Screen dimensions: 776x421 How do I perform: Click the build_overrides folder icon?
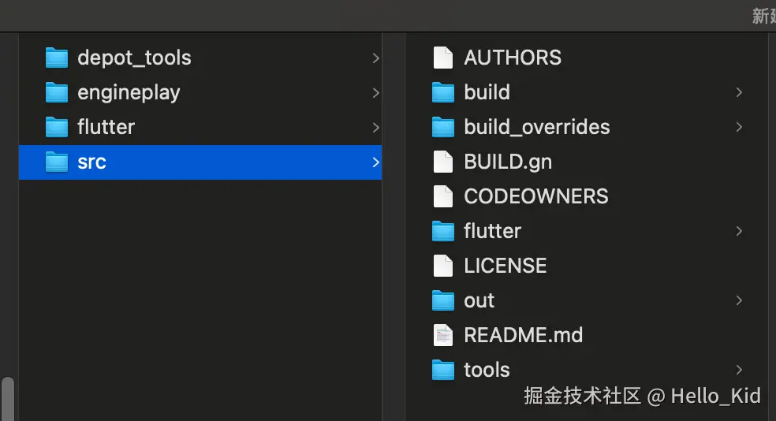(x=443, y=127)
